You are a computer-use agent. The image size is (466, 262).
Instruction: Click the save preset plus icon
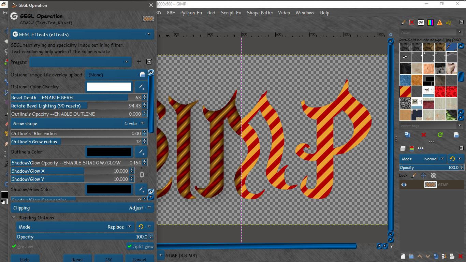(139, 62)
